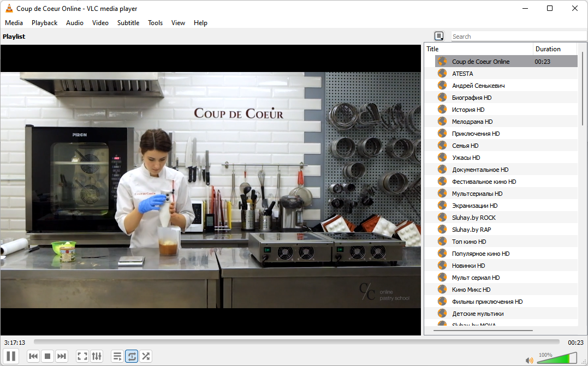Select Приключения HD playlist entry
Viewport: 588px width, 366px height.
pos(506,133)
